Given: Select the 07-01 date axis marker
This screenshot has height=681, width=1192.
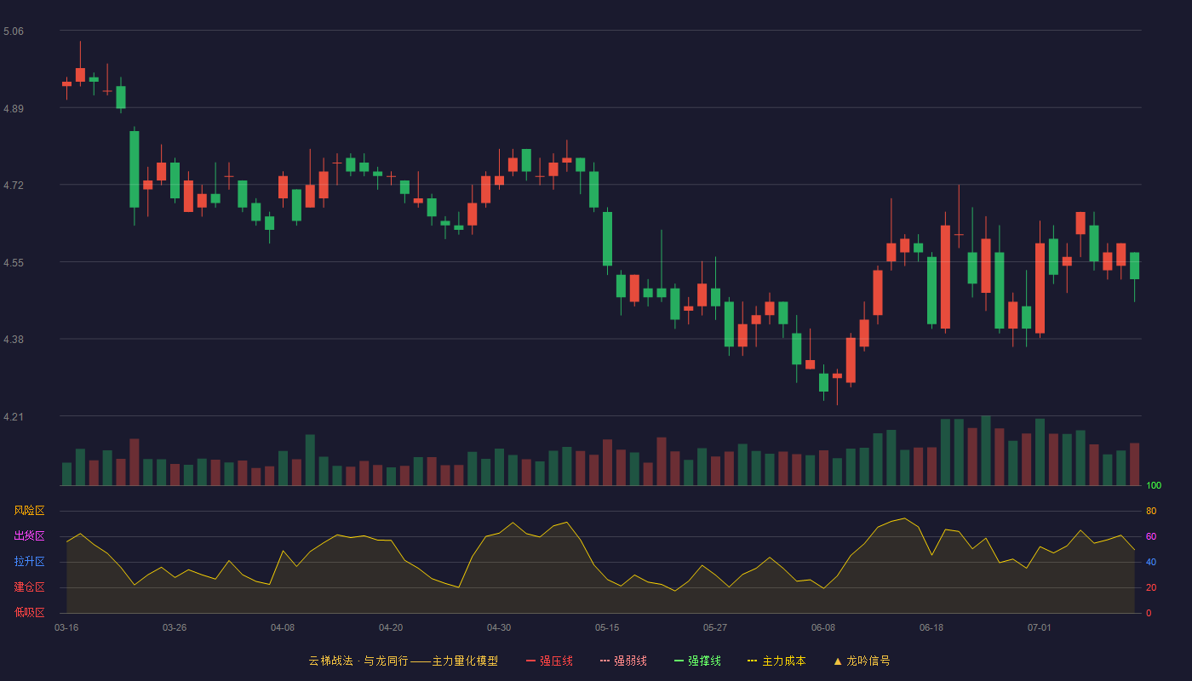Looking at the screenshot, I should (1040, 627).
